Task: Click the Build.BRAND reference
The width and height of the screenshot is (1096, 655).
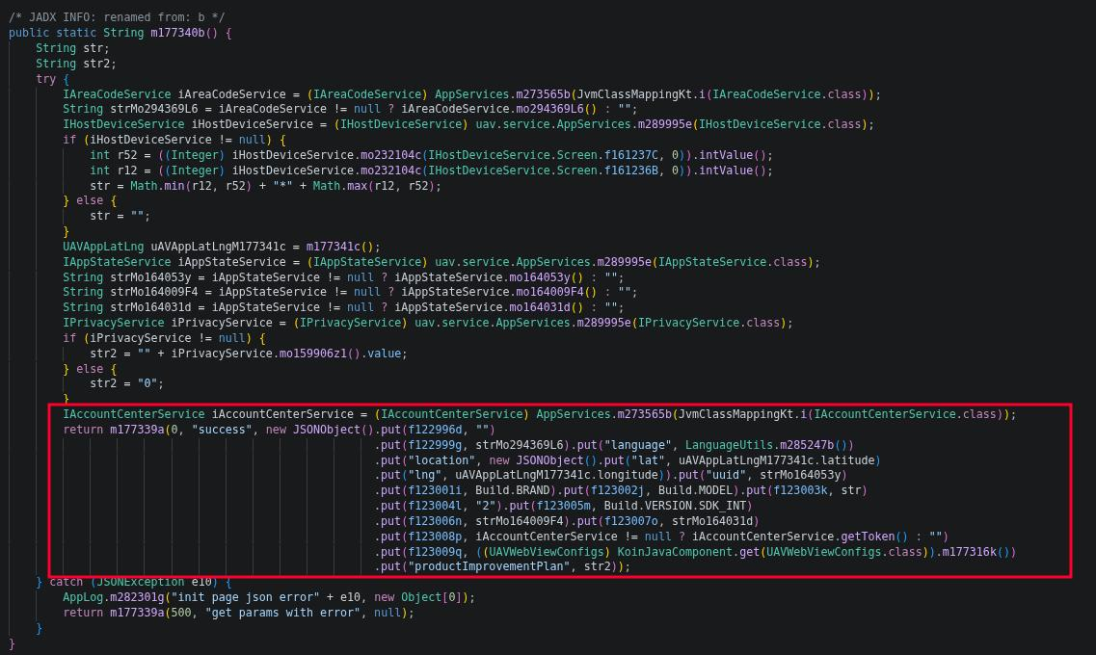Action: pos(513,490)
